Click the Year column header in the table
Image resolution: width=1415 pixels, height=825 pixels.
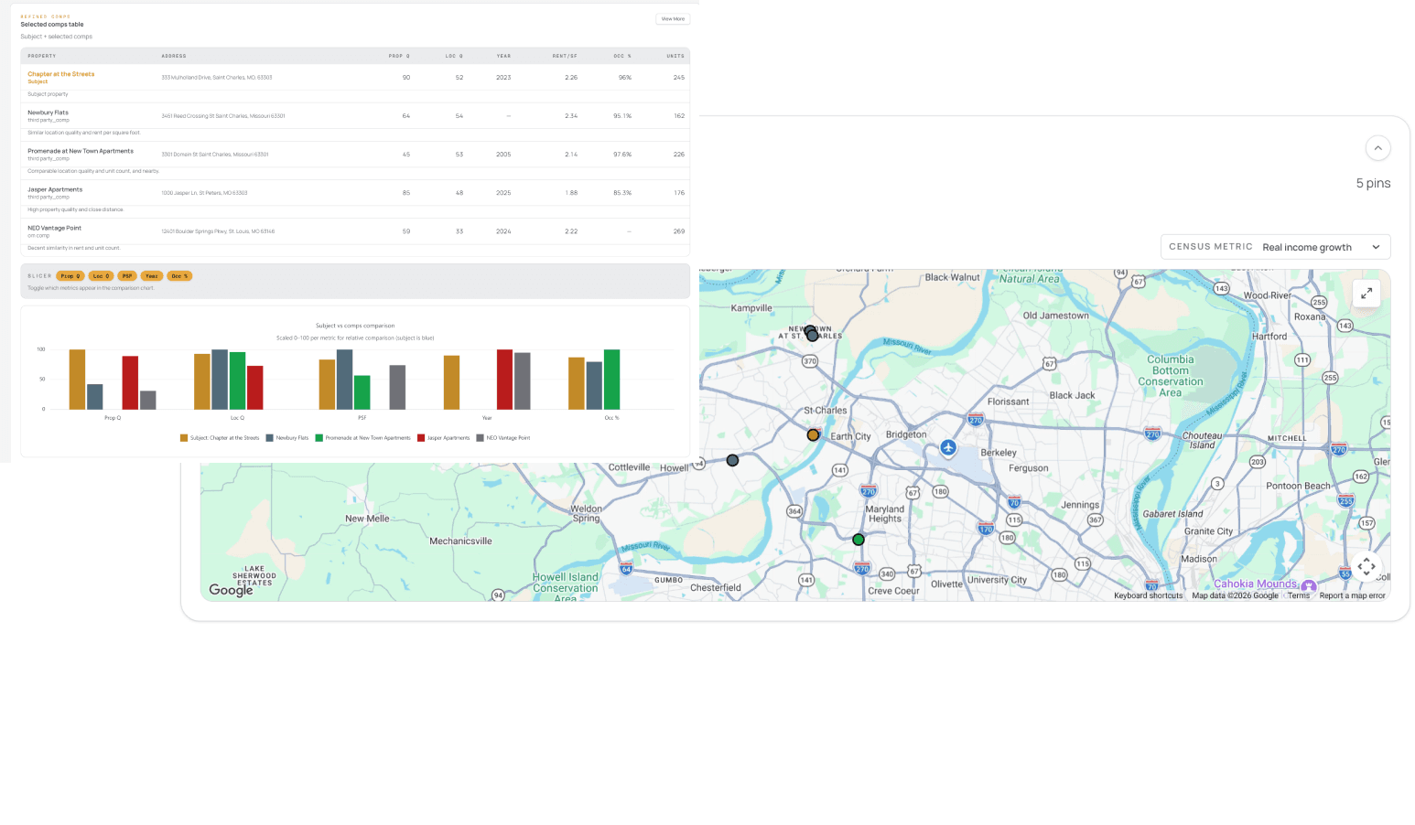pos(503,56)
